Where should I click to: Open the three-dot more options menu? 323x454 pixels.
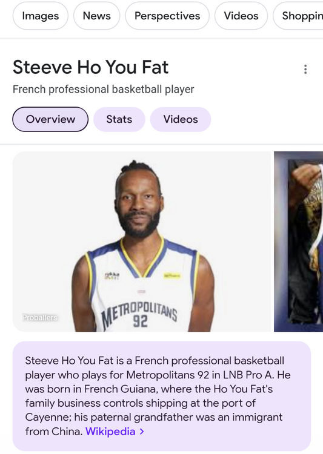click(x=305, y=69)
